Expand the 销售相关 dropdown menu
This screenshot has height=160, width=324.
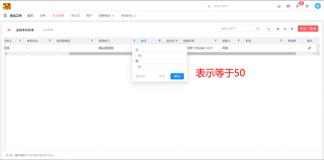[106, 15]
